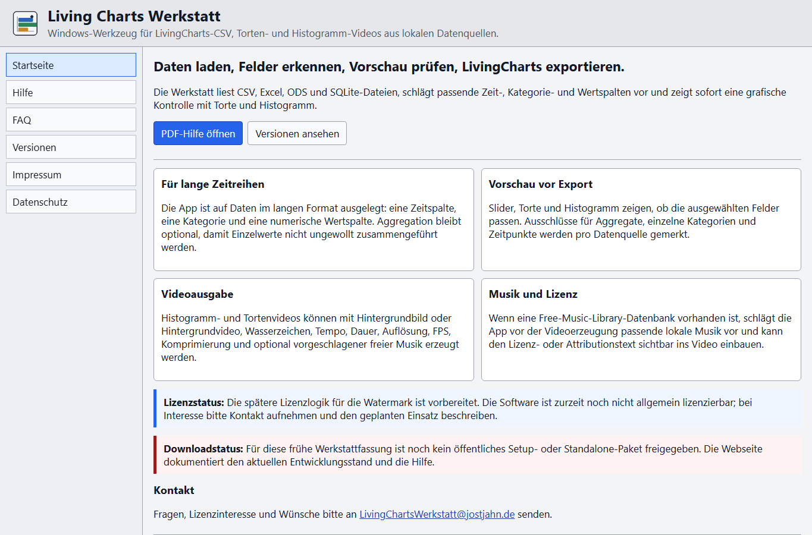Click the Lizenzstatus label

(x=194, y=402)
